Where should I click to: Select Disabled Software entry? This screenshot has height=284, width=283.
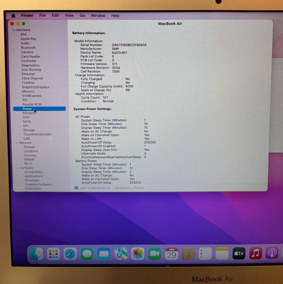(38, 184)
